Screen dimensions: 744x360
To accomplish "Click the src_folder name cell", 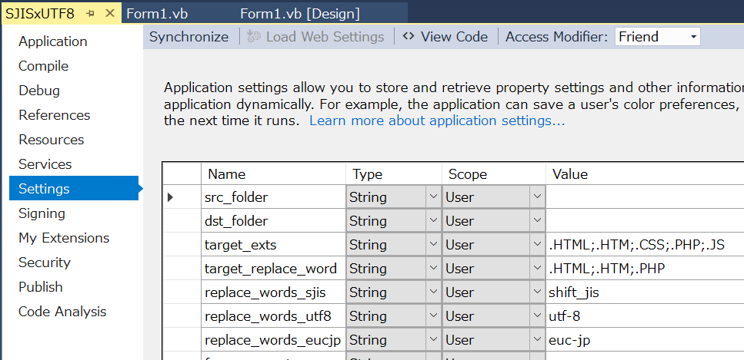I will (274, 197).
